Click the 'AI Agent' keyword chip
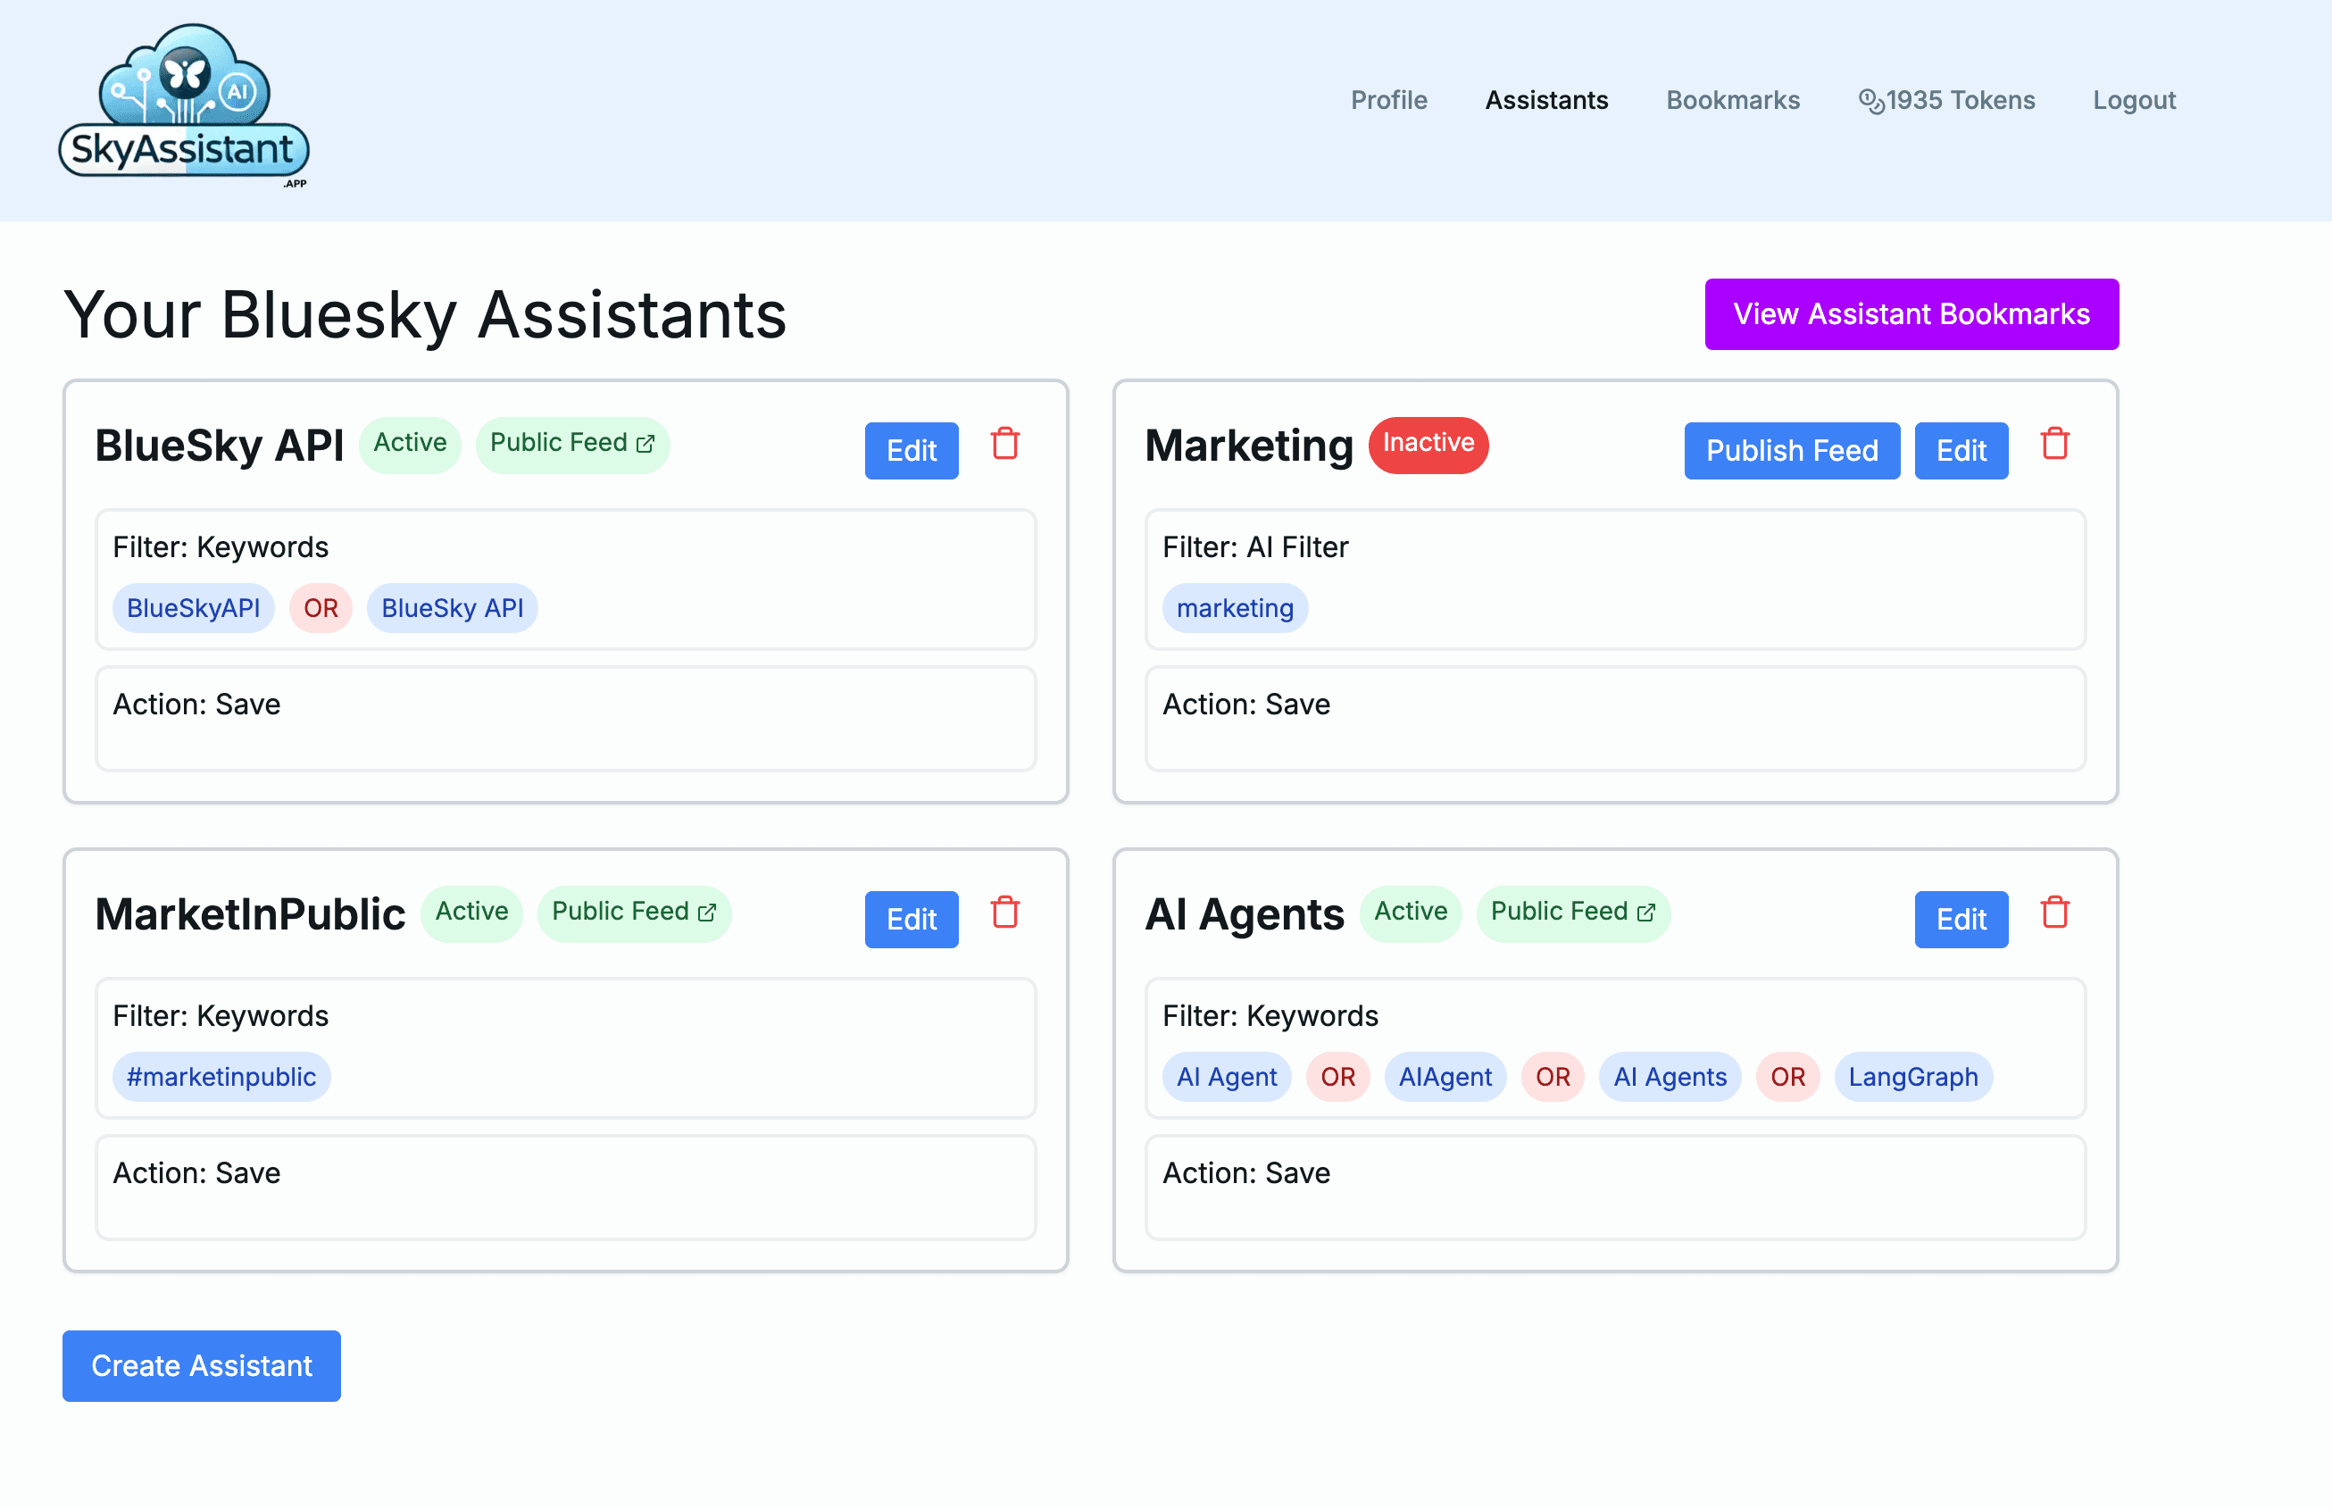This screenshot has width=2332, height=1509. (1227, 1076)
